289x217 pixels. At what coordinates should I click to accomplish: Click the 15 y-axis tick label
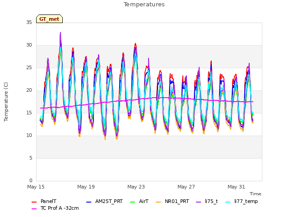29,113
